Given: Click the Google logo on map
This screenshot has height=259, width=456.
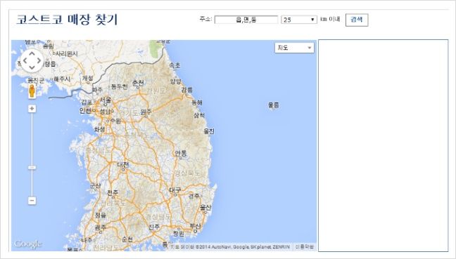Looking at the screenshot, I should coord(27,244).
